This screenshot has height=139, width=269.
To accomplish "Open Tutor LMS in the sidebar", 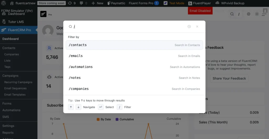I will coord(16,22).
